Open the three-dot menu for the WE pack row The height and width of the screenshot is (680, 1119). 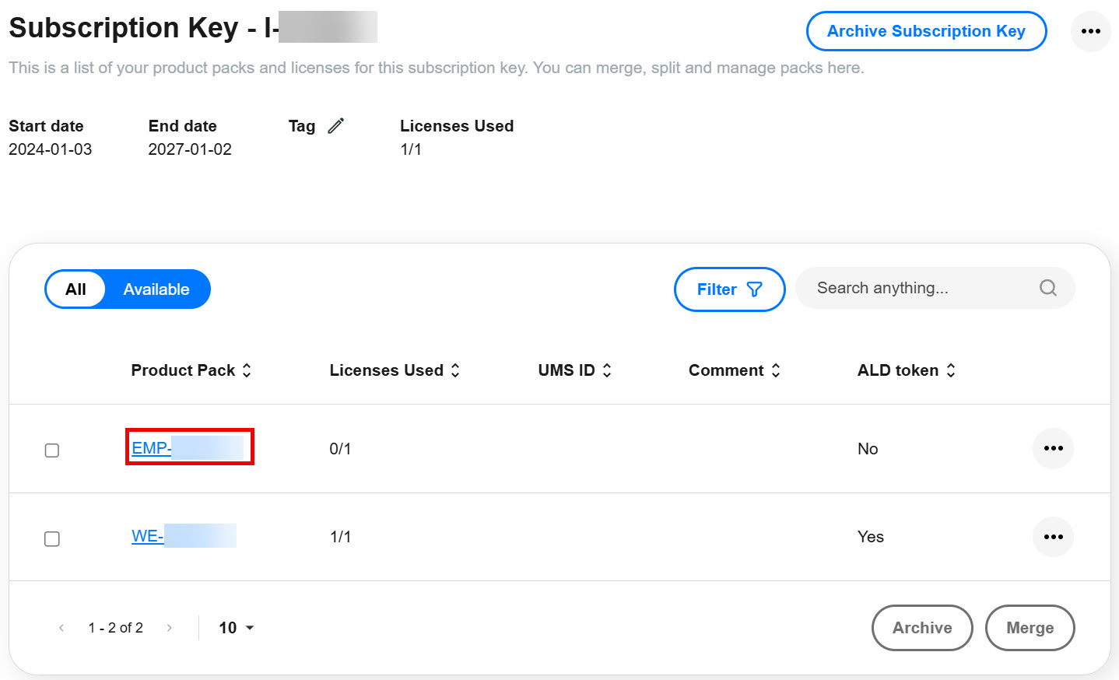(1053, 537)
